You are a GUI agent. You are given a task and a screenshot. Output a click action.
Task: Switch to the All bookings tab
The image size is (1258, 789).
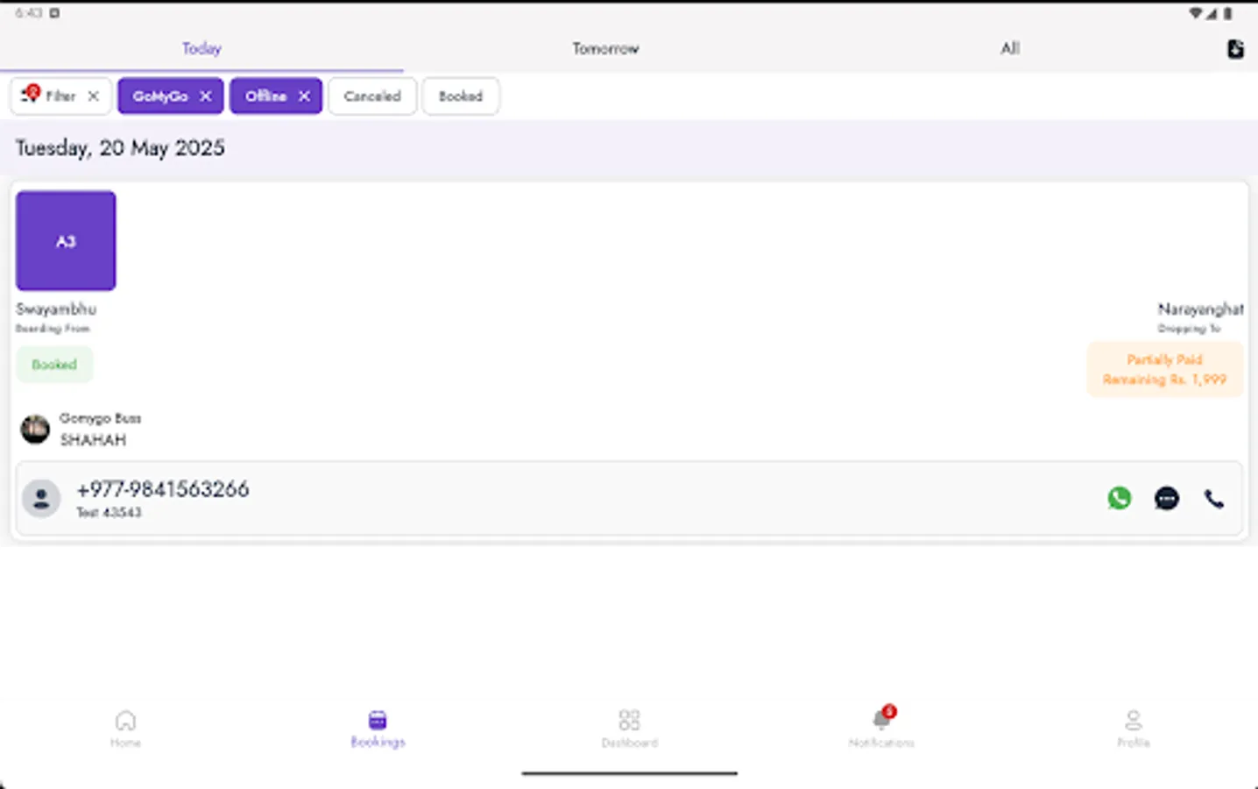pyautogui.click(x=1009, y=48)
